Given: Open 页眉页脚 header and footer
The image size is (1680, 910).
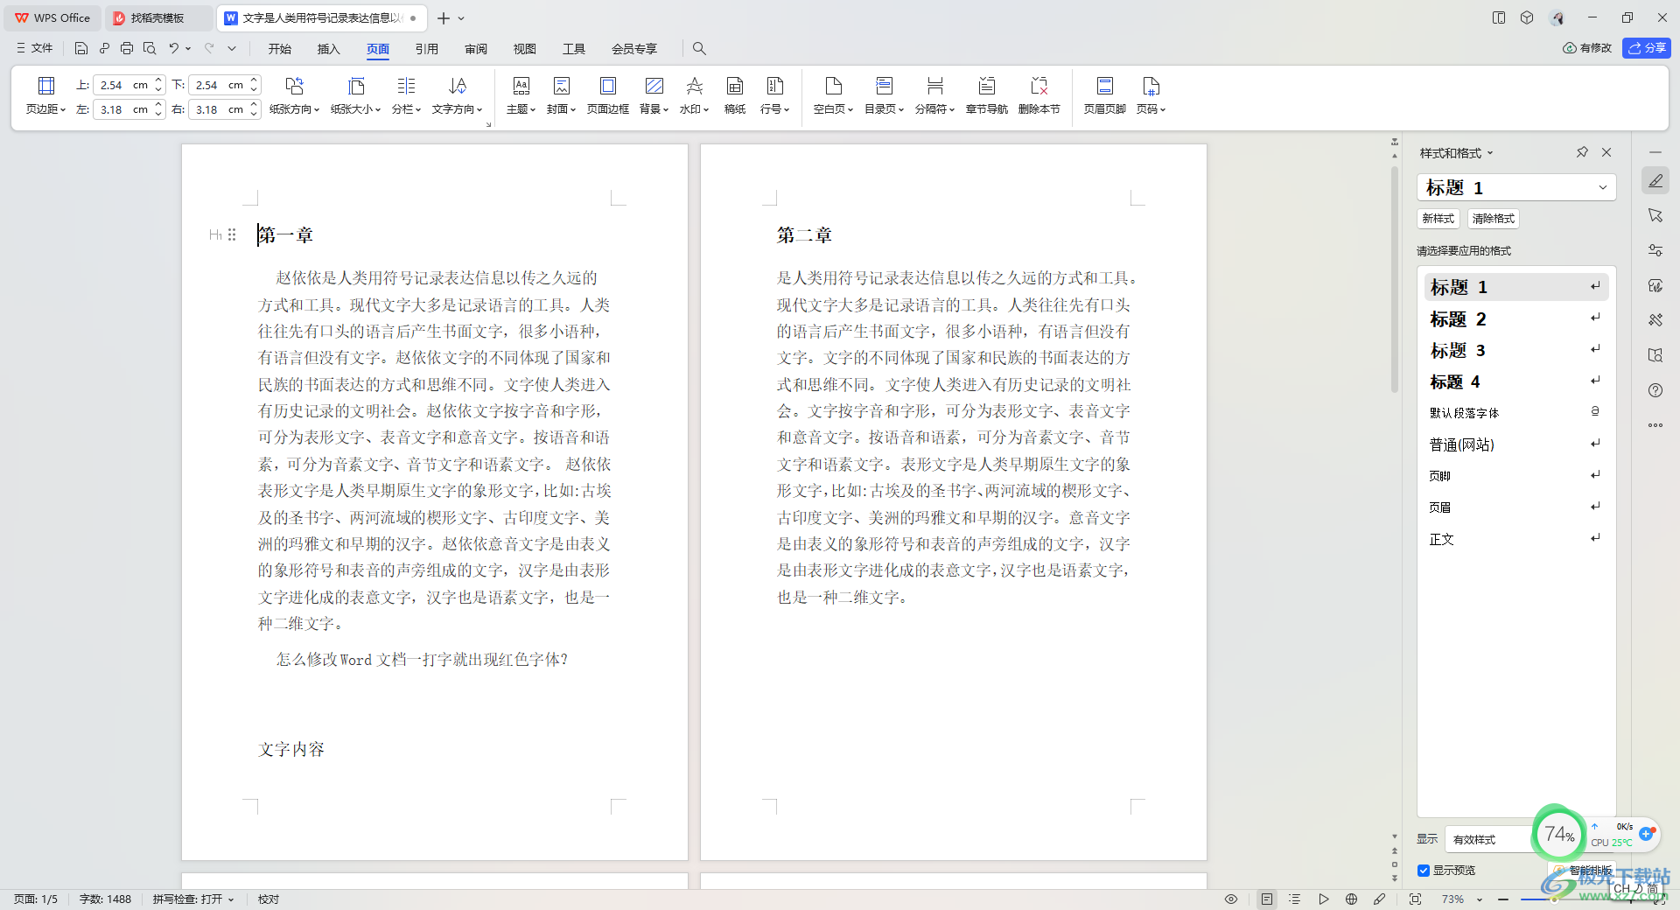Looking at the screenshot, I should (1104, 95).
